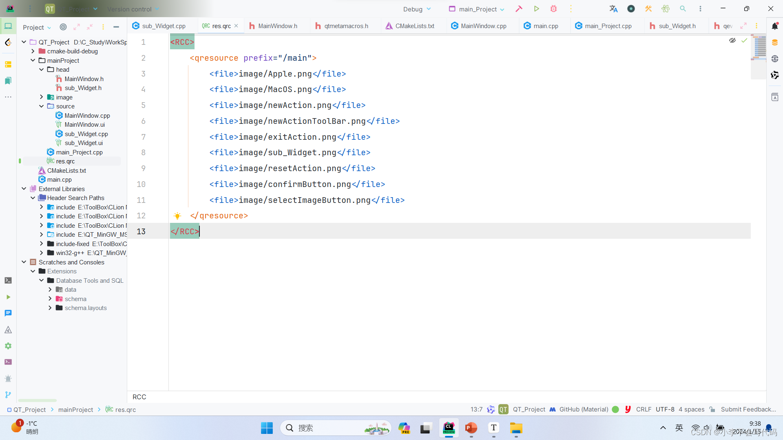Click the 4 spaces indent indicator
The height and width of the screenshot is (440, 783).
tap(692, 409)
